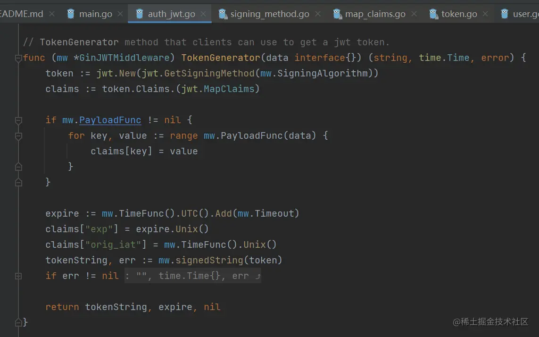Click on GetSigningMethod call

[209, 73]
